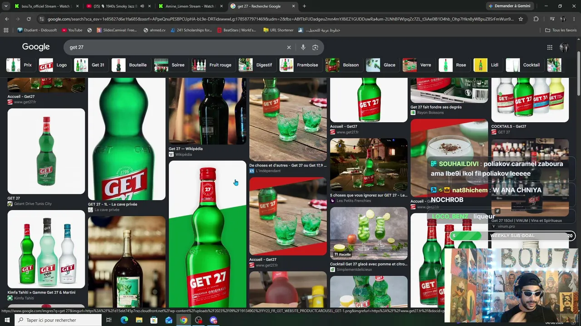Open the tab search dropdown arrow

(x=7, y=6)
